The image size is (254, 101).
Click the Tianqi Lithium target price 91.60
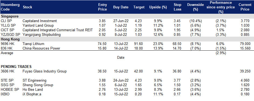tap(139, 44)
